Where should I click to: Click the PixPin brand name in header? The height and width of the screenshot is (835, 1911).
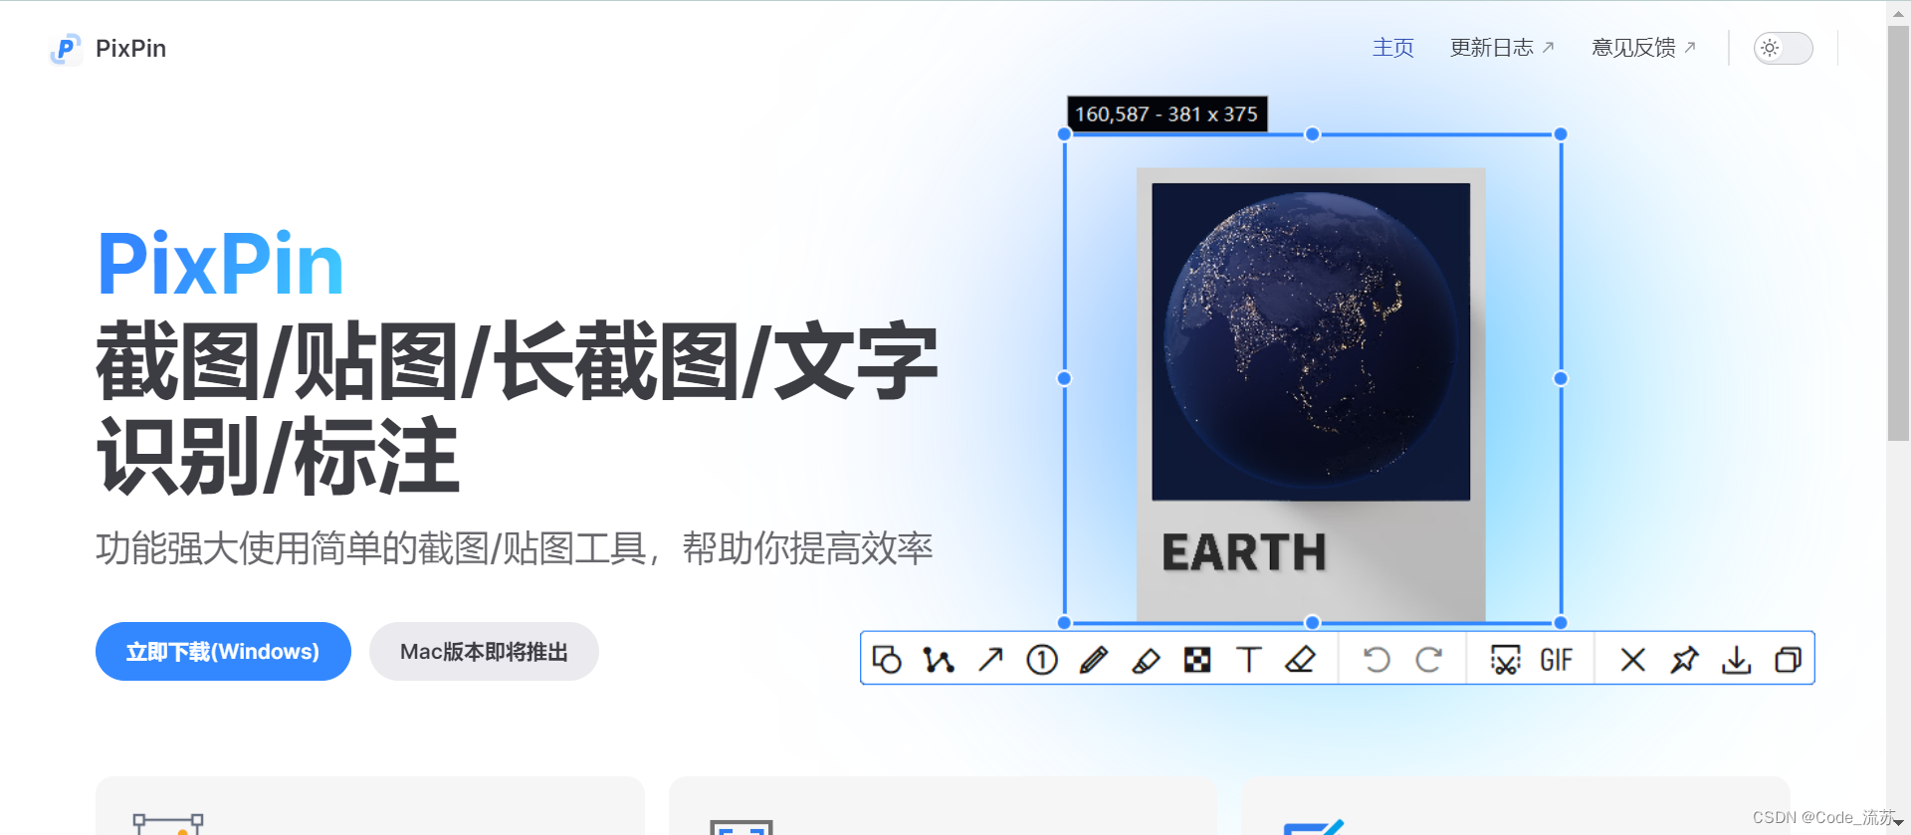(x=130, y=49)
